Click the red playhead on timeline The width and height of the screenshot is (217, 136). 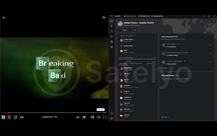pyautogui.click(x=8, y=112)
